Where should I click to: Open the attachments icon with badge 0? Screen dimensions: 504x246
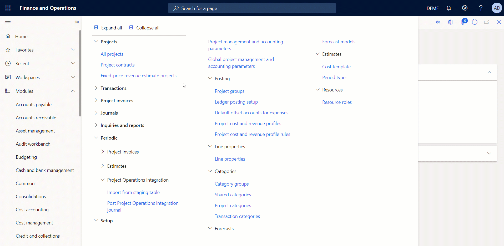click(464, 22)
